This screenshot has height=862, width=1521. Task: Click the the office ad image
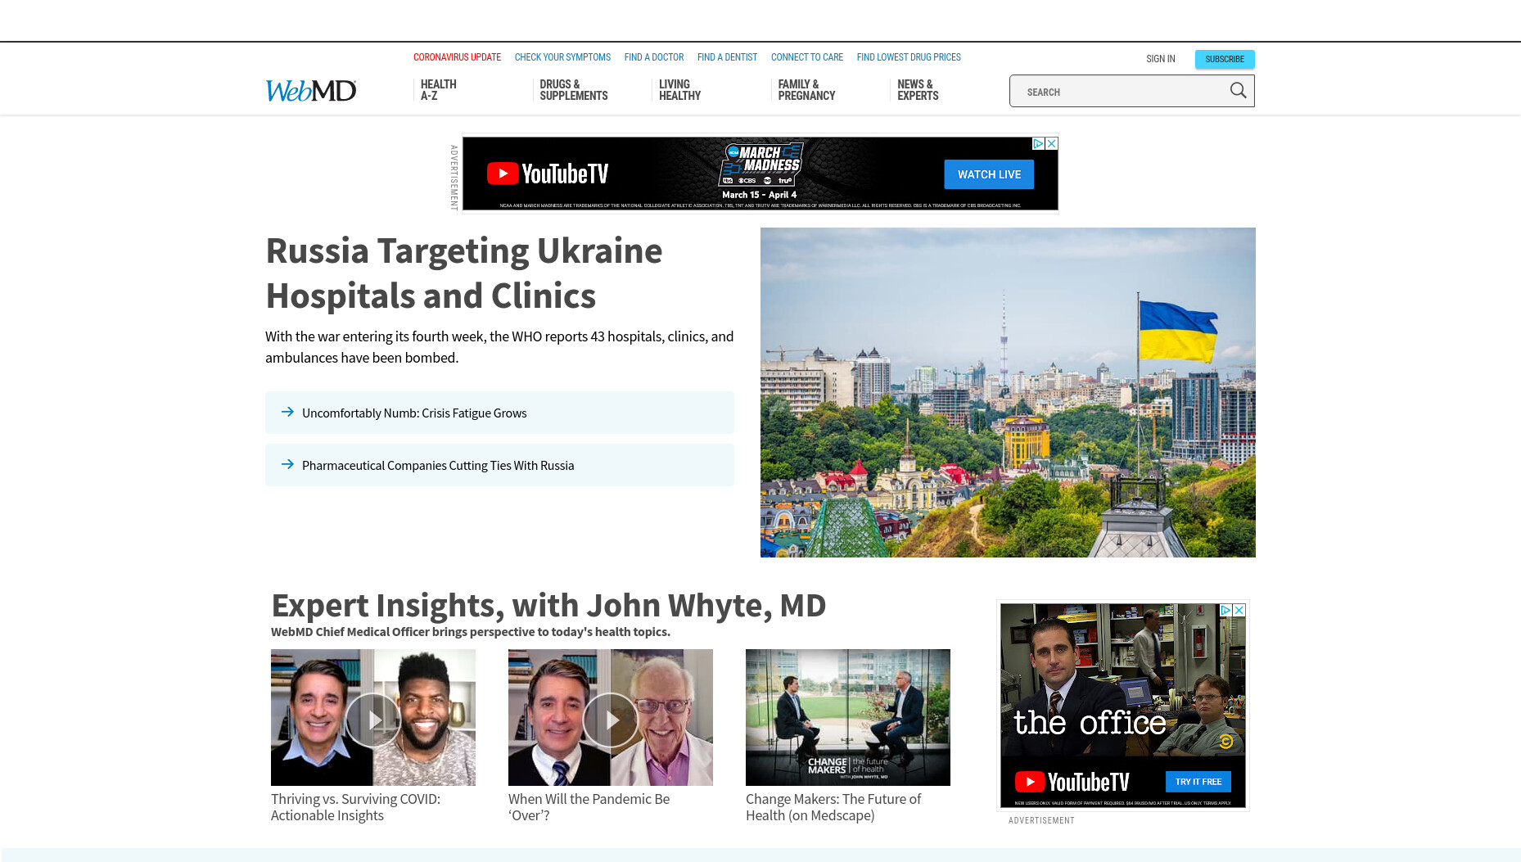coord(1122,679)
